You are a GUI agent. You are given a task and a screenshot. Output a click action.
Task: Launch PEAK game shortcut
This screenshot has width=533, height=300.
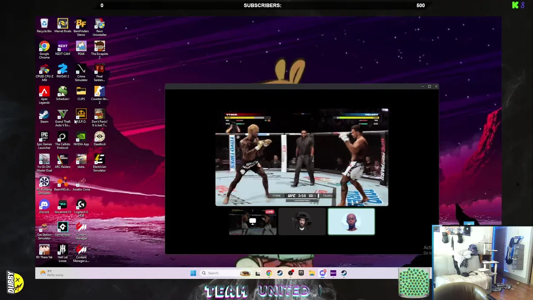tap(81, 48)
